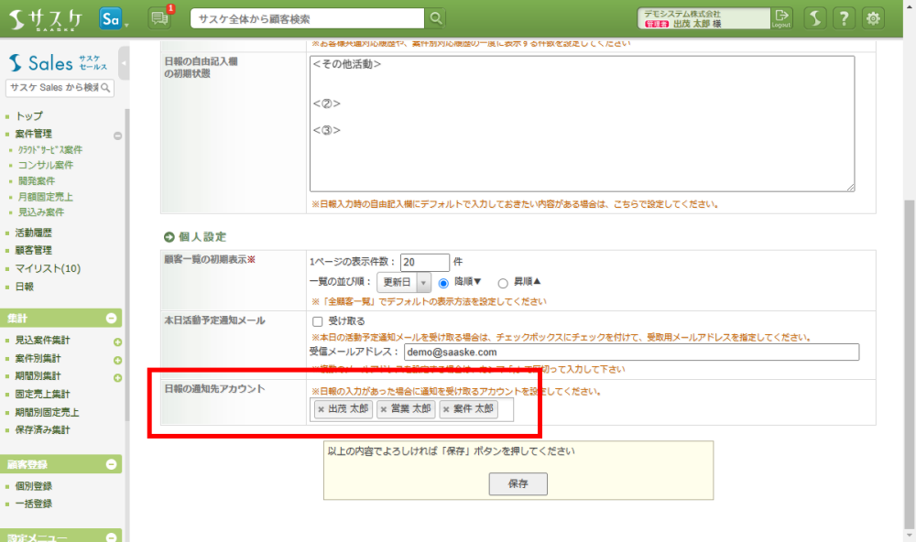Select 昇順▲ radio button
The image size is (916, 542).
[502, 283]
